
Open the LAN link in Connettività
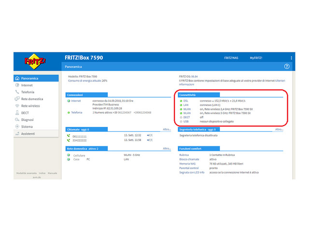[186, 105]
